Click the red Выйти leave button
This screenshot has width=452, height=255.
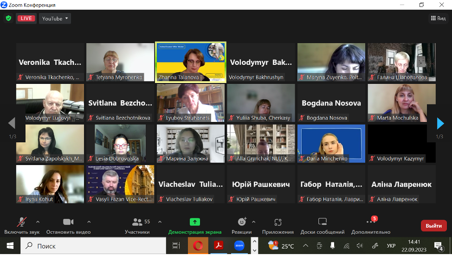click(x=433, y=226)
